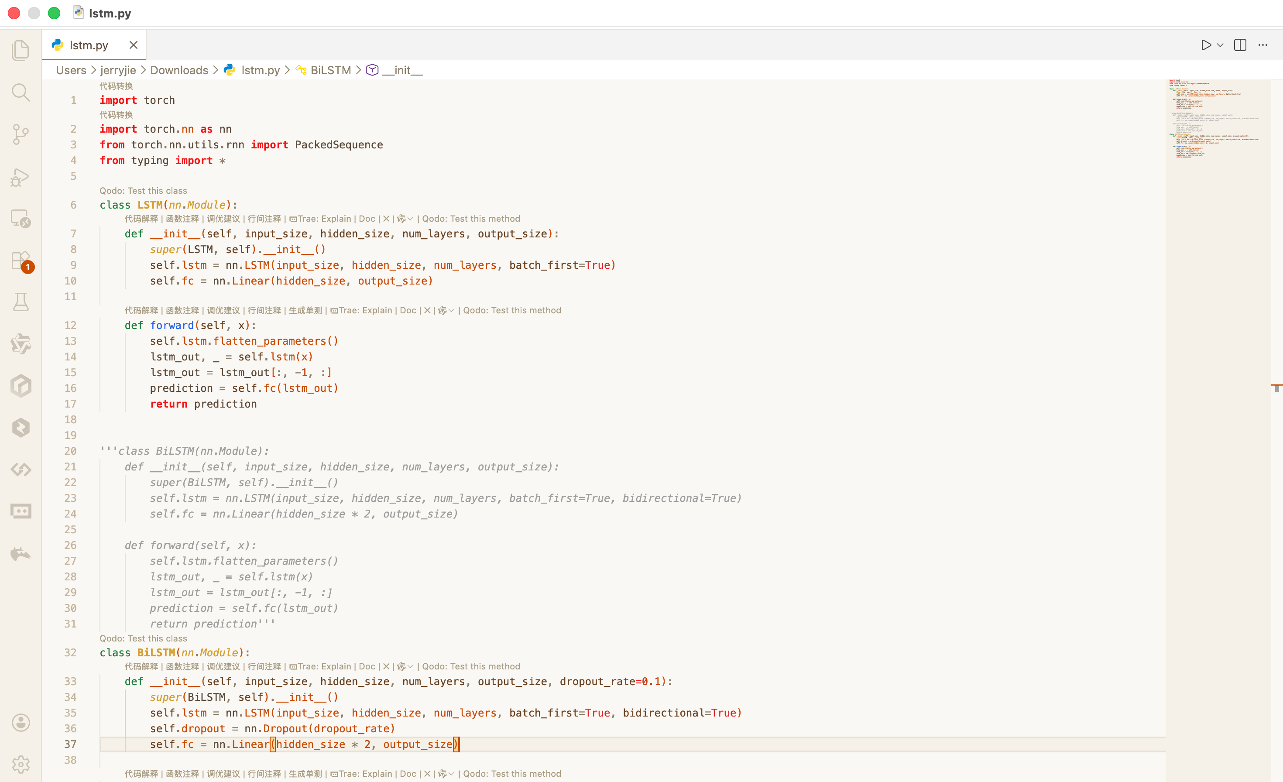
Task: Open the Explorer sidebar icon
Action: click(21, 49)
